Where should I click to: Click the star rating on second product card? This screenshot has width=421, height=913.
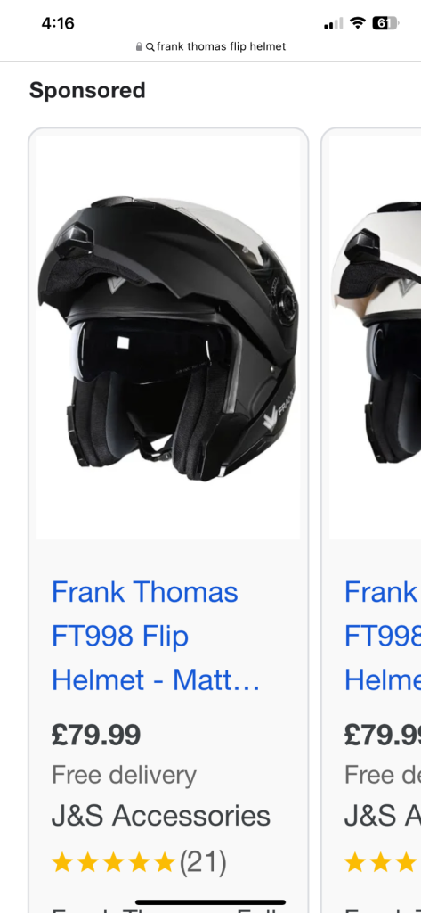[x=383, y=862]
